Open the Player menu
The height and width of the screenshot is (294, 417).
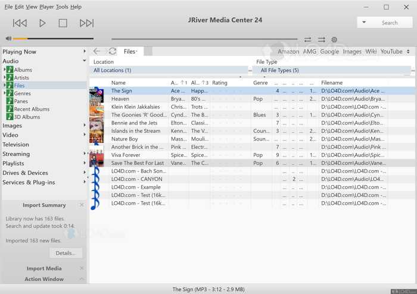(46, 7)
